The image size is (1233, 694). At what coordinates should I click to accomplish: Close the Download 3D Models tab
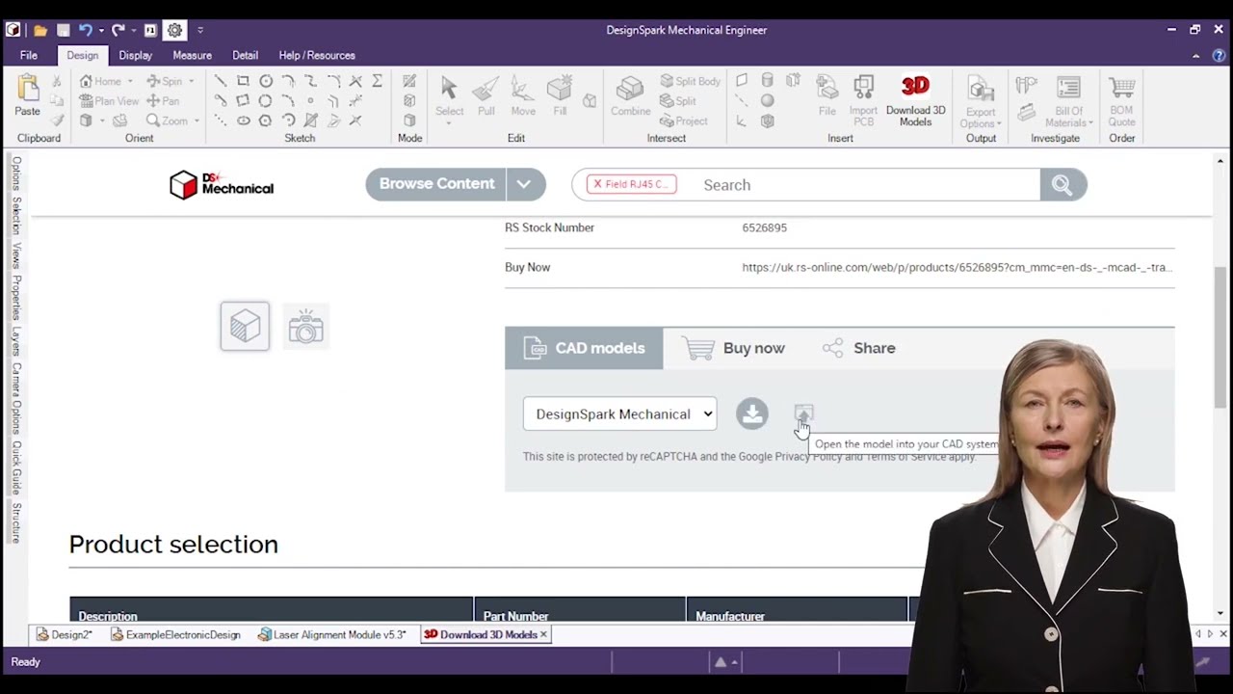click(543, 634)
